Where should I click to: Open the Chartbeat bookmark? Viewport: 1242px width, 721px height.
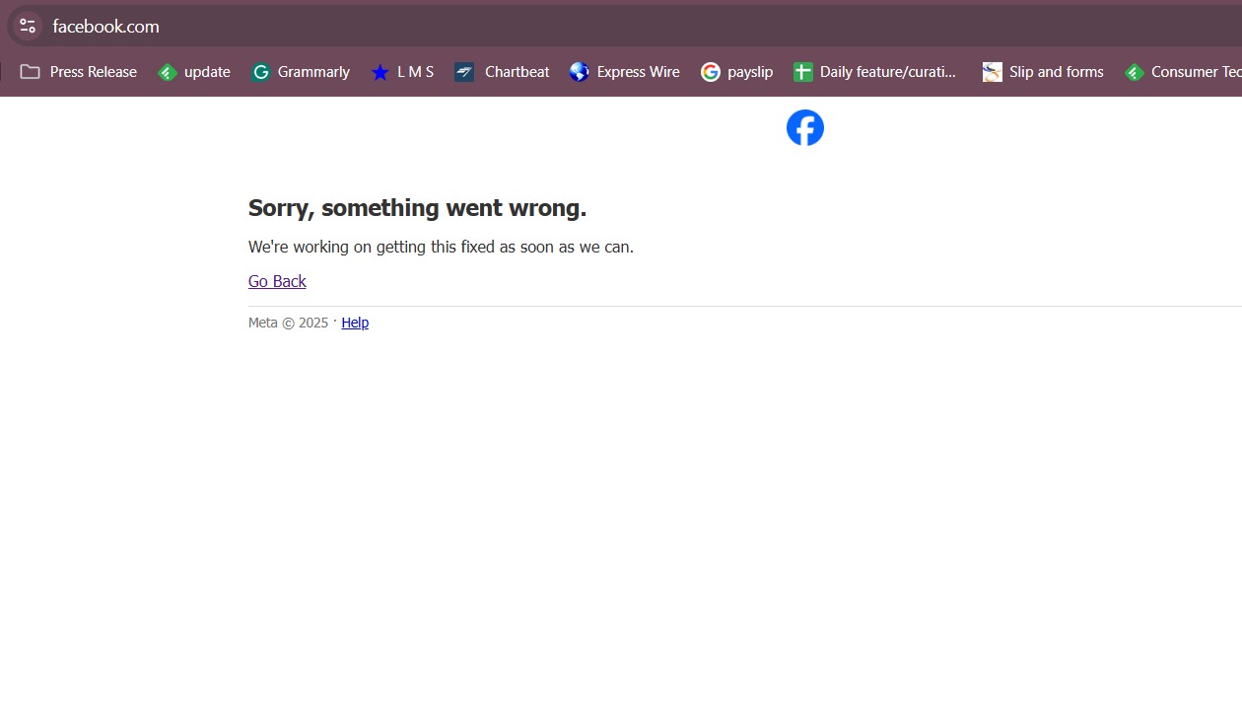[502, 71]
